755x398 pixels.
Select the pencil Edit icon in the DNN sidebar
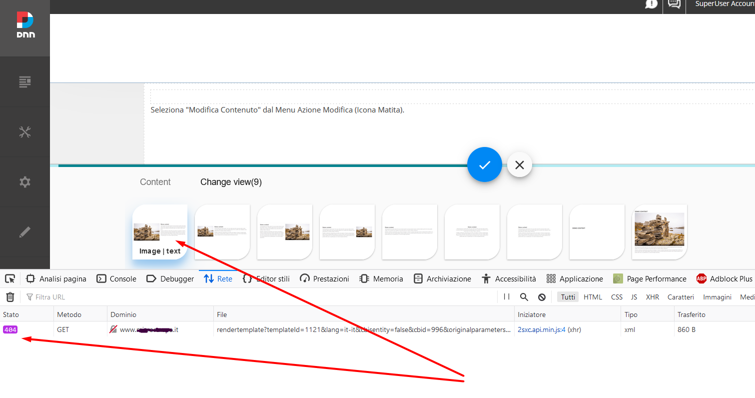click(x=24, y=231)
